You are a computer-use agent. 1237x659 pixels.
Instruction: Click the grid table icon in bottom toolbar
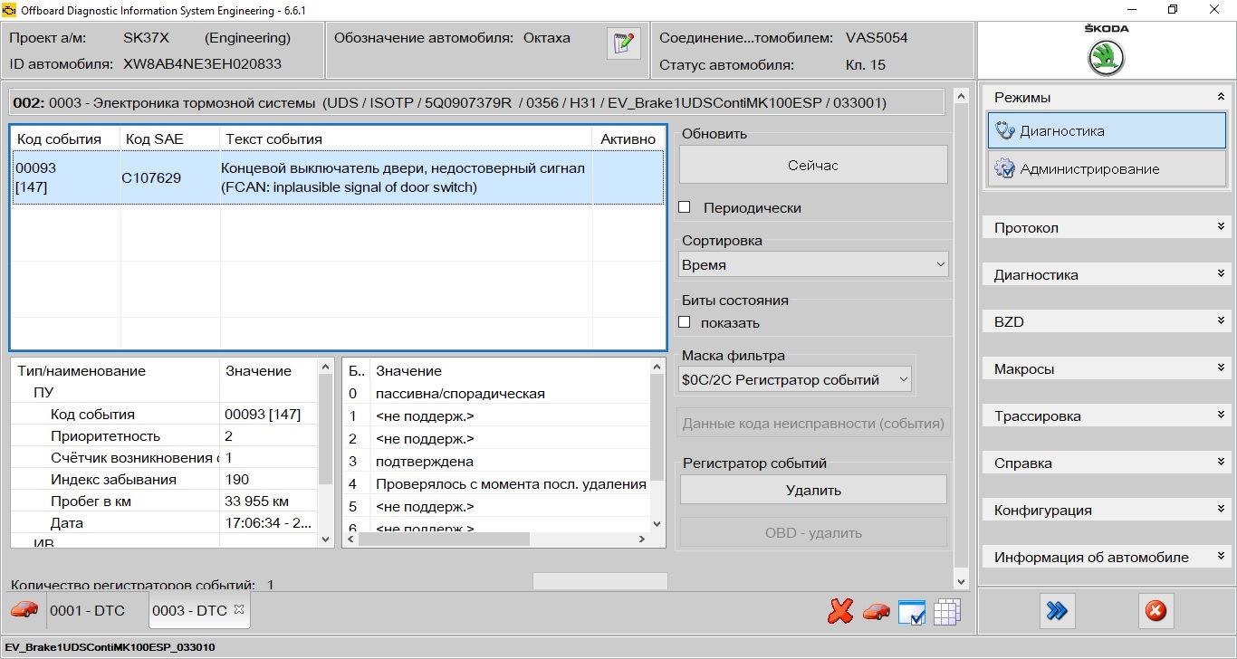[x=946, y=613]
